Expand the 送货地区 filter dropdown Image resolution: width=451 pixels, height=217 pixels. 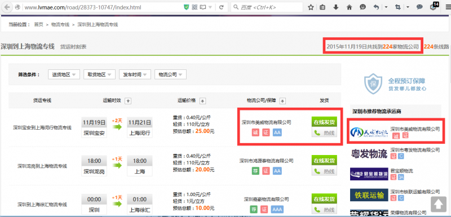[64, 74]
